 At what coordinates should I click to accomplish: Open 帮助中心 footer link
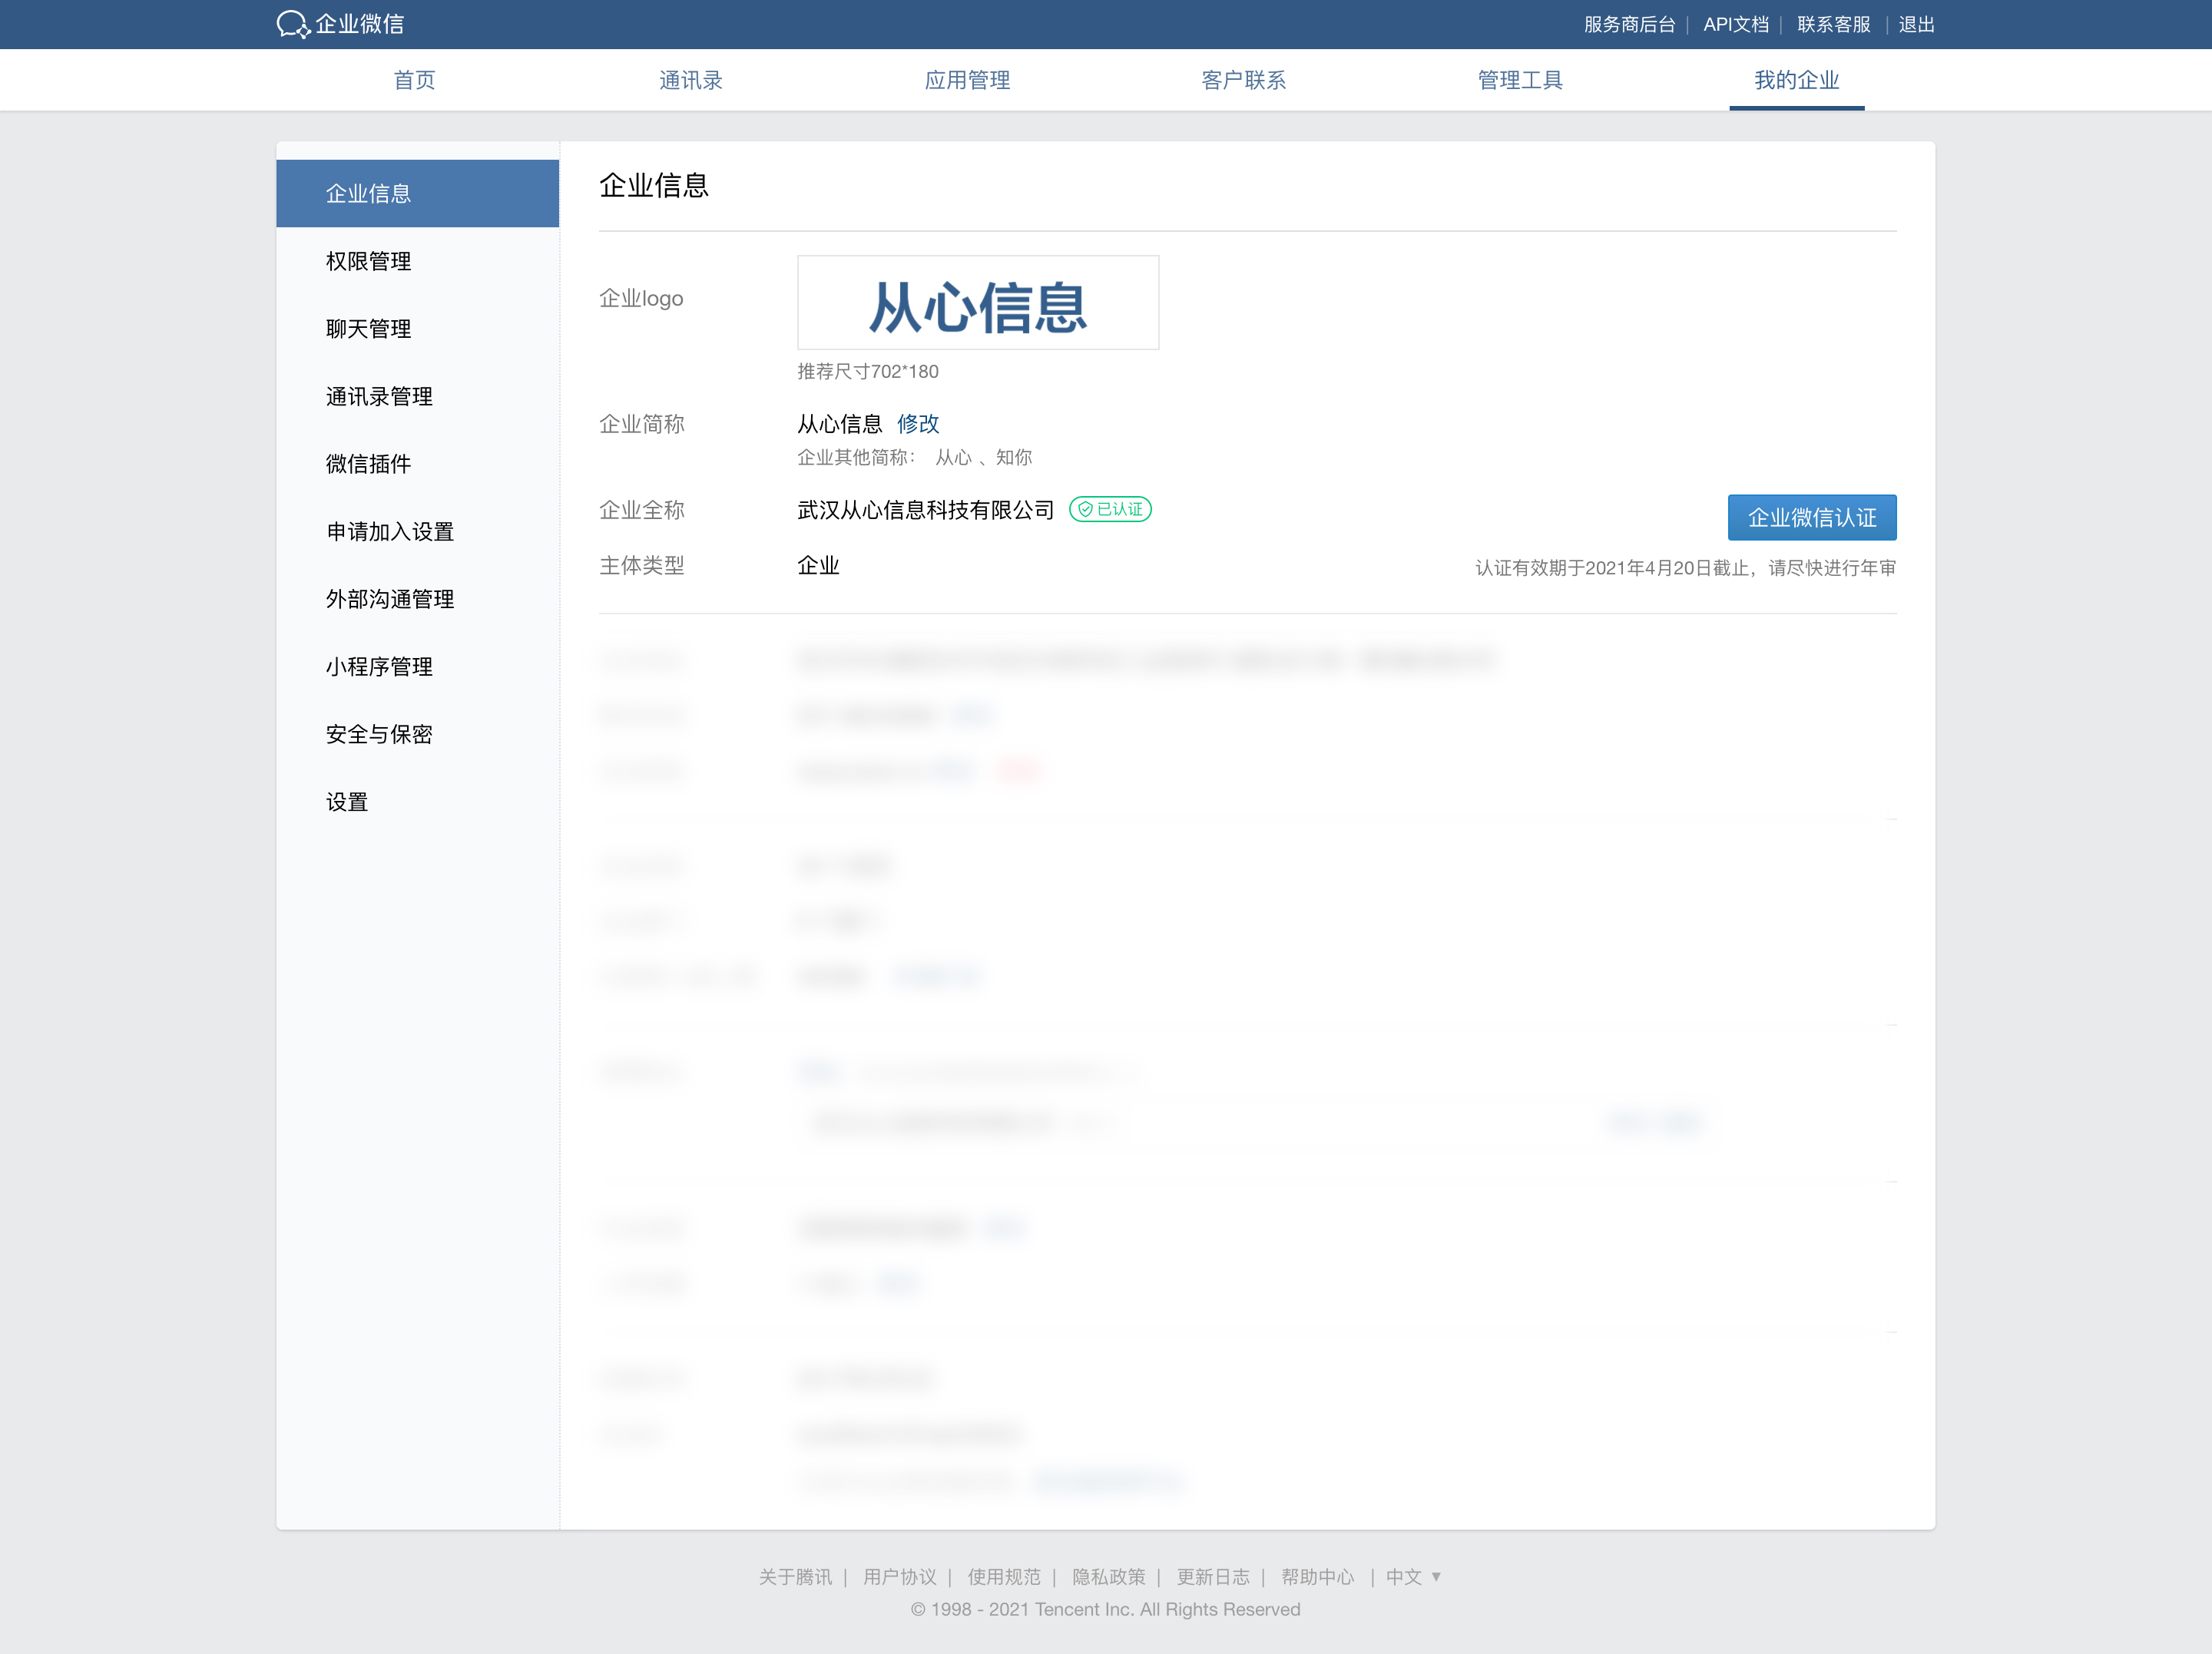click(x=1317, y=1577)
